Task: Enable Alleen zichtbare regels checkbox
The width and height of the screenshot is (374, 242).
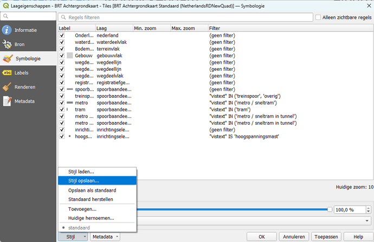Action: [x=318, y=17]
